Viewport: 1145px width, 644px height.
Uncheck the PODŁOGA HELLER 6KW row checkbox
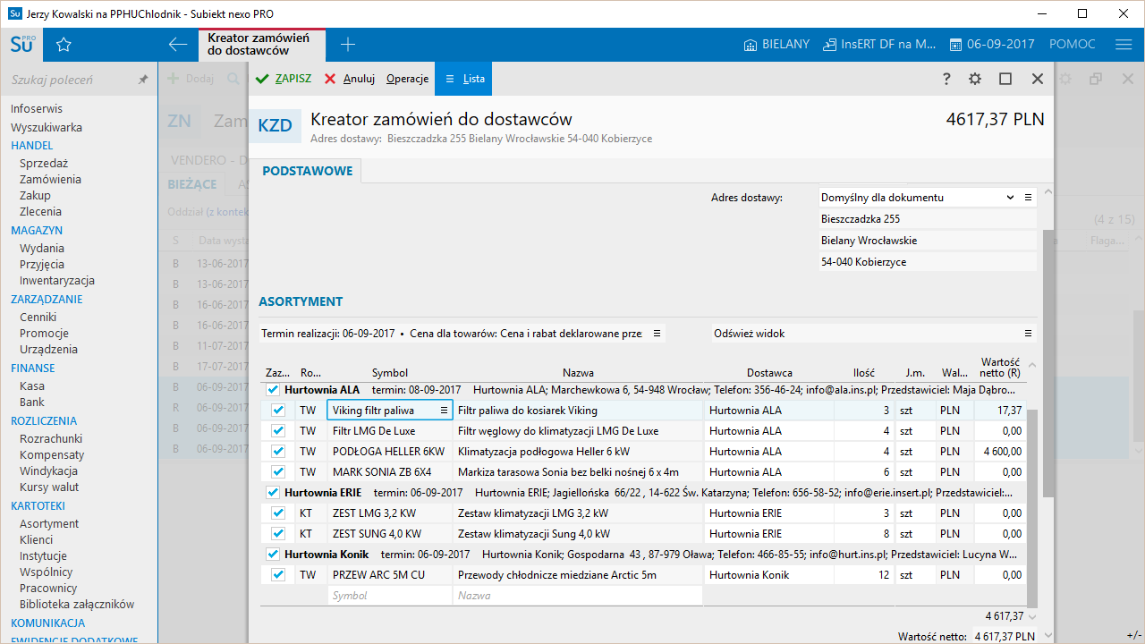278,452
